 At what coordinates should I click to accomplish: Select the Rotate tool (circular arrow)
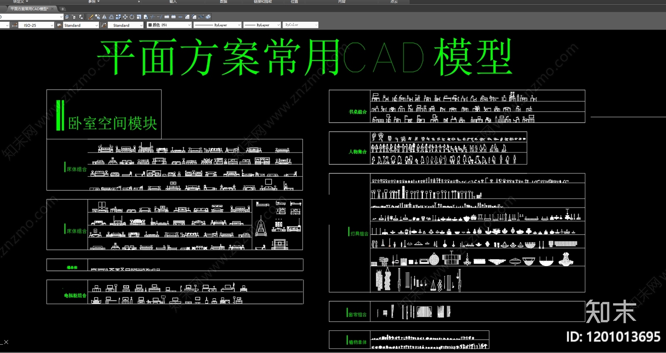(x=132, y=17)
